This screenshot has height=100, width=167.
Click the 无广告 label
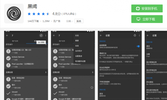coord(57,21)
